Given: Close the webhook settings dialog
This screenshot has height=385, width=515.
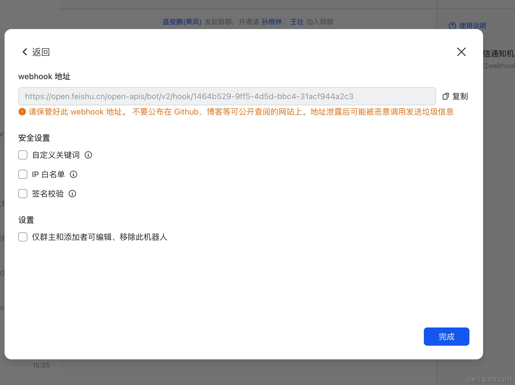Looking at the screenshot, I should point(461,52).
